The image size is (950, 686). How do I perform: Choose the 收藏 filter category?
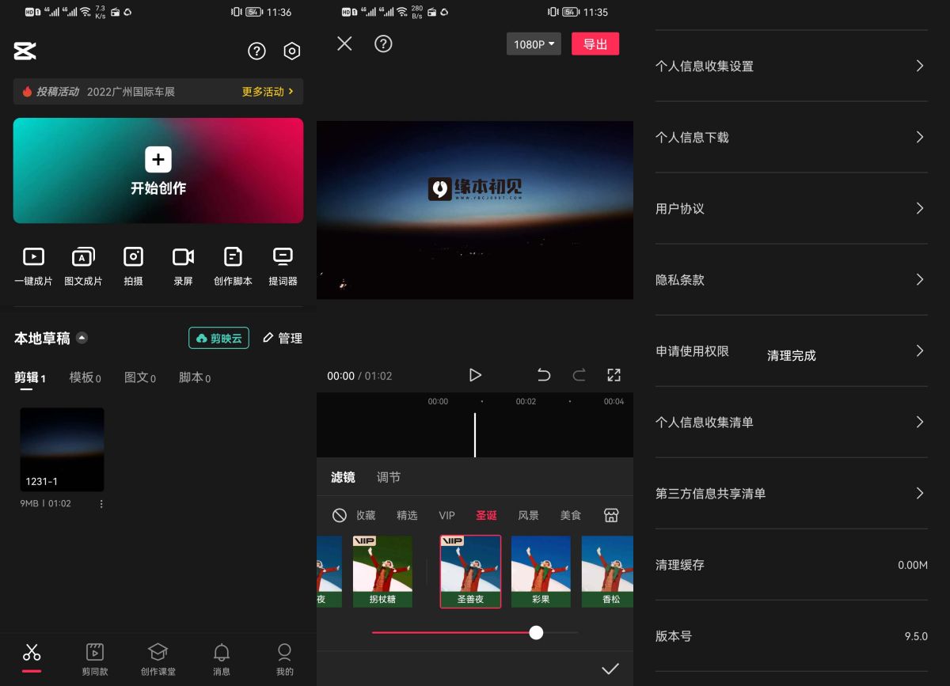366,515
